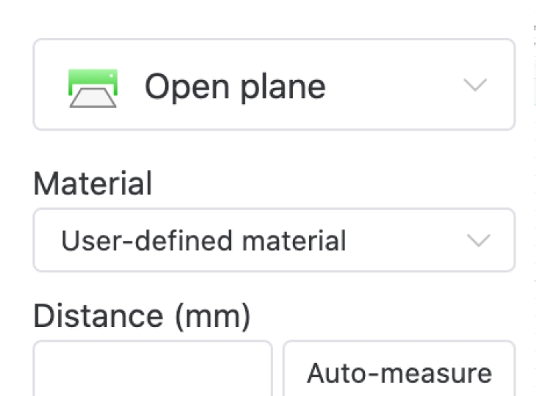Screen dimensions: 536x396
Task: Start automatic distance measurement
Action: click(399, 373)
